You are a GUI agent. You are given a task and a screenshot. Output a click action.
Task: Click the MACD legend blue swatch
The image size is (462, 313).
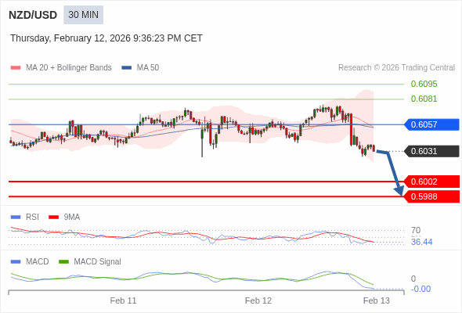point(16,262)
